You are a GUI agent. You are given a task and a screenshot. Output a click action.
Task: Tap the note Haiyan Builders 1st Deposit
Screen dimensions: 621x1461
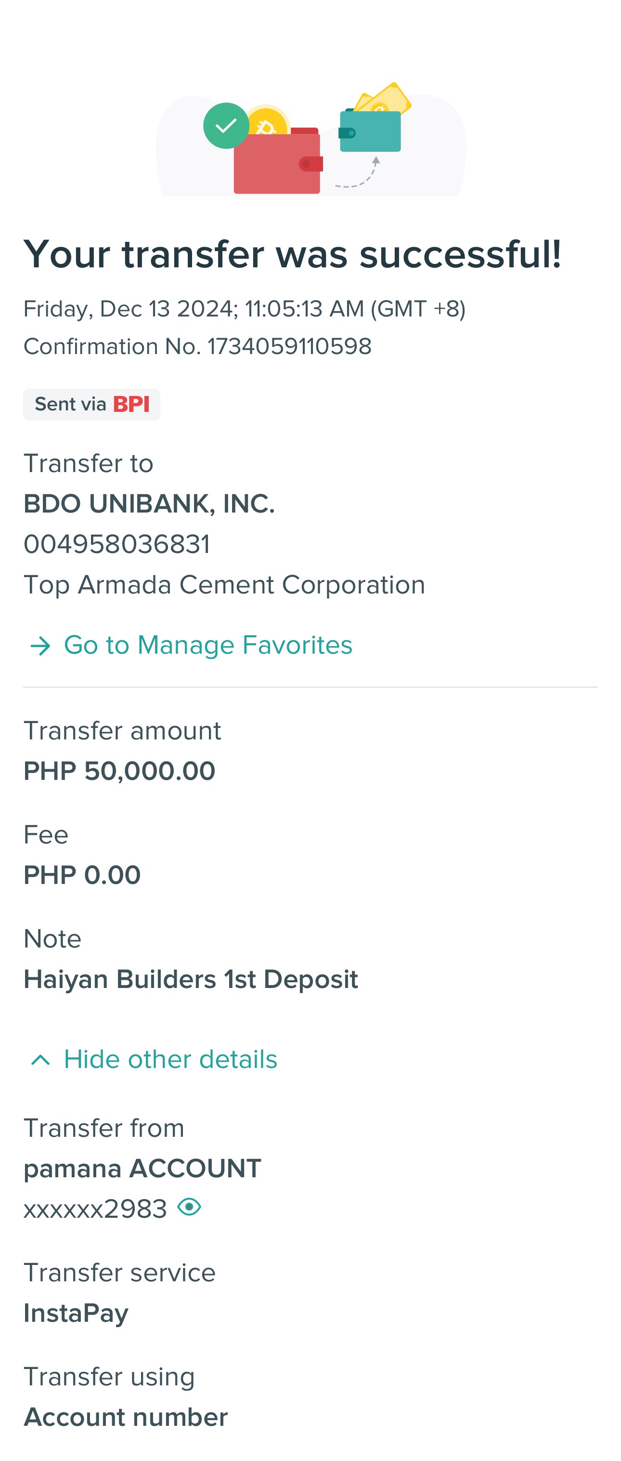191,979
